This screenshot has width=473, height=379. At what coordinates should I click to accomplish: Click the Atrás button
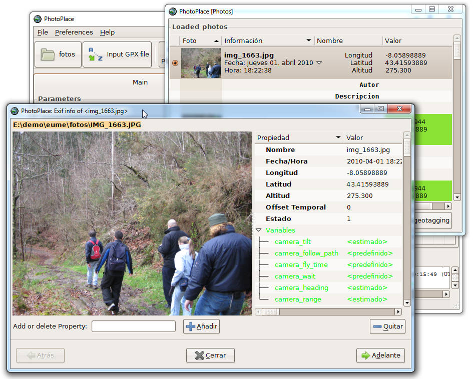[x=40, y=355]
